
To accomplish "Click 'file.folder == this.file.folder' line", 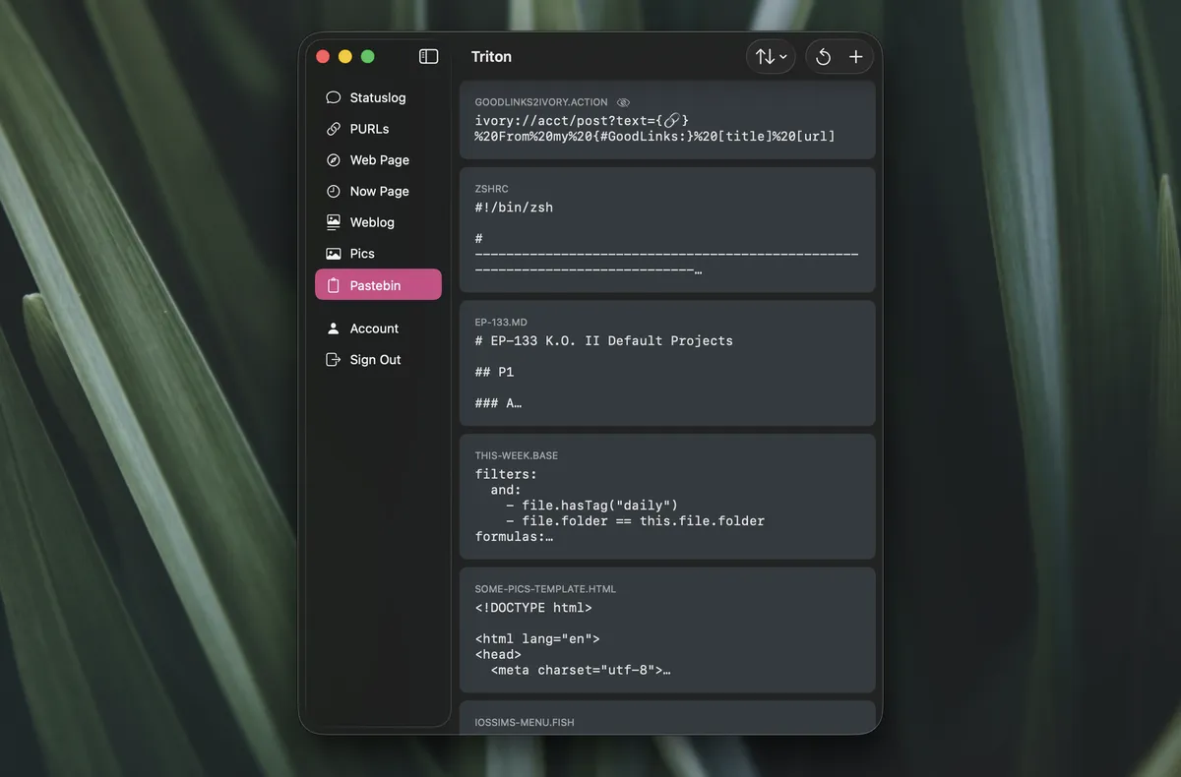I will coord(636,520).
